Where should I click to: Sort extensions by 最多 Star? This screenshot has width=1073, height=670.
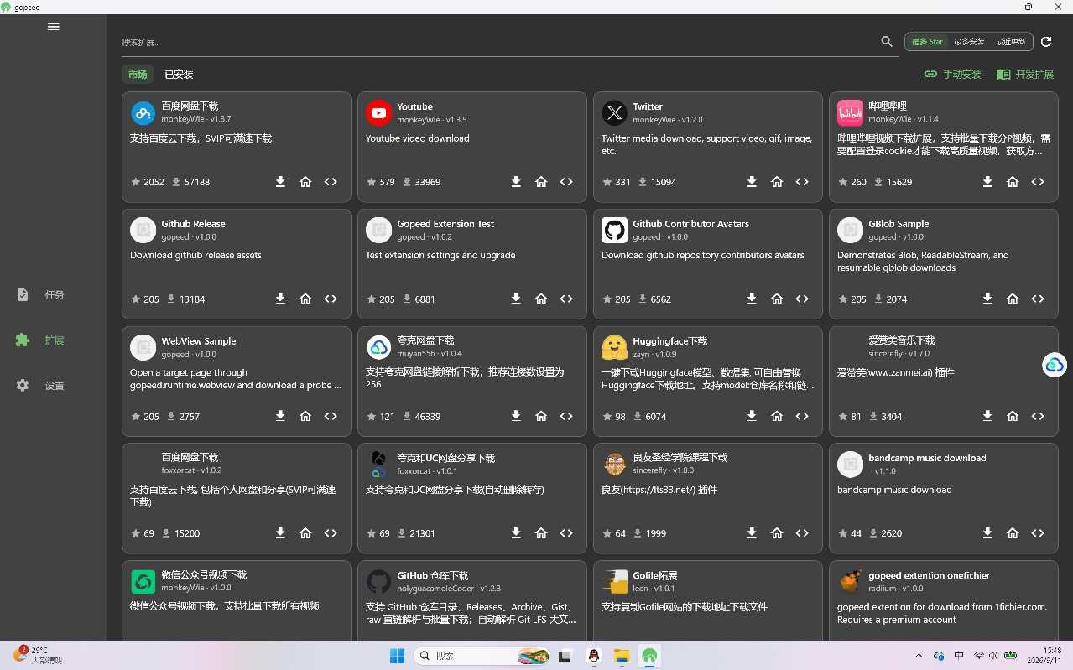pos(927,42)
